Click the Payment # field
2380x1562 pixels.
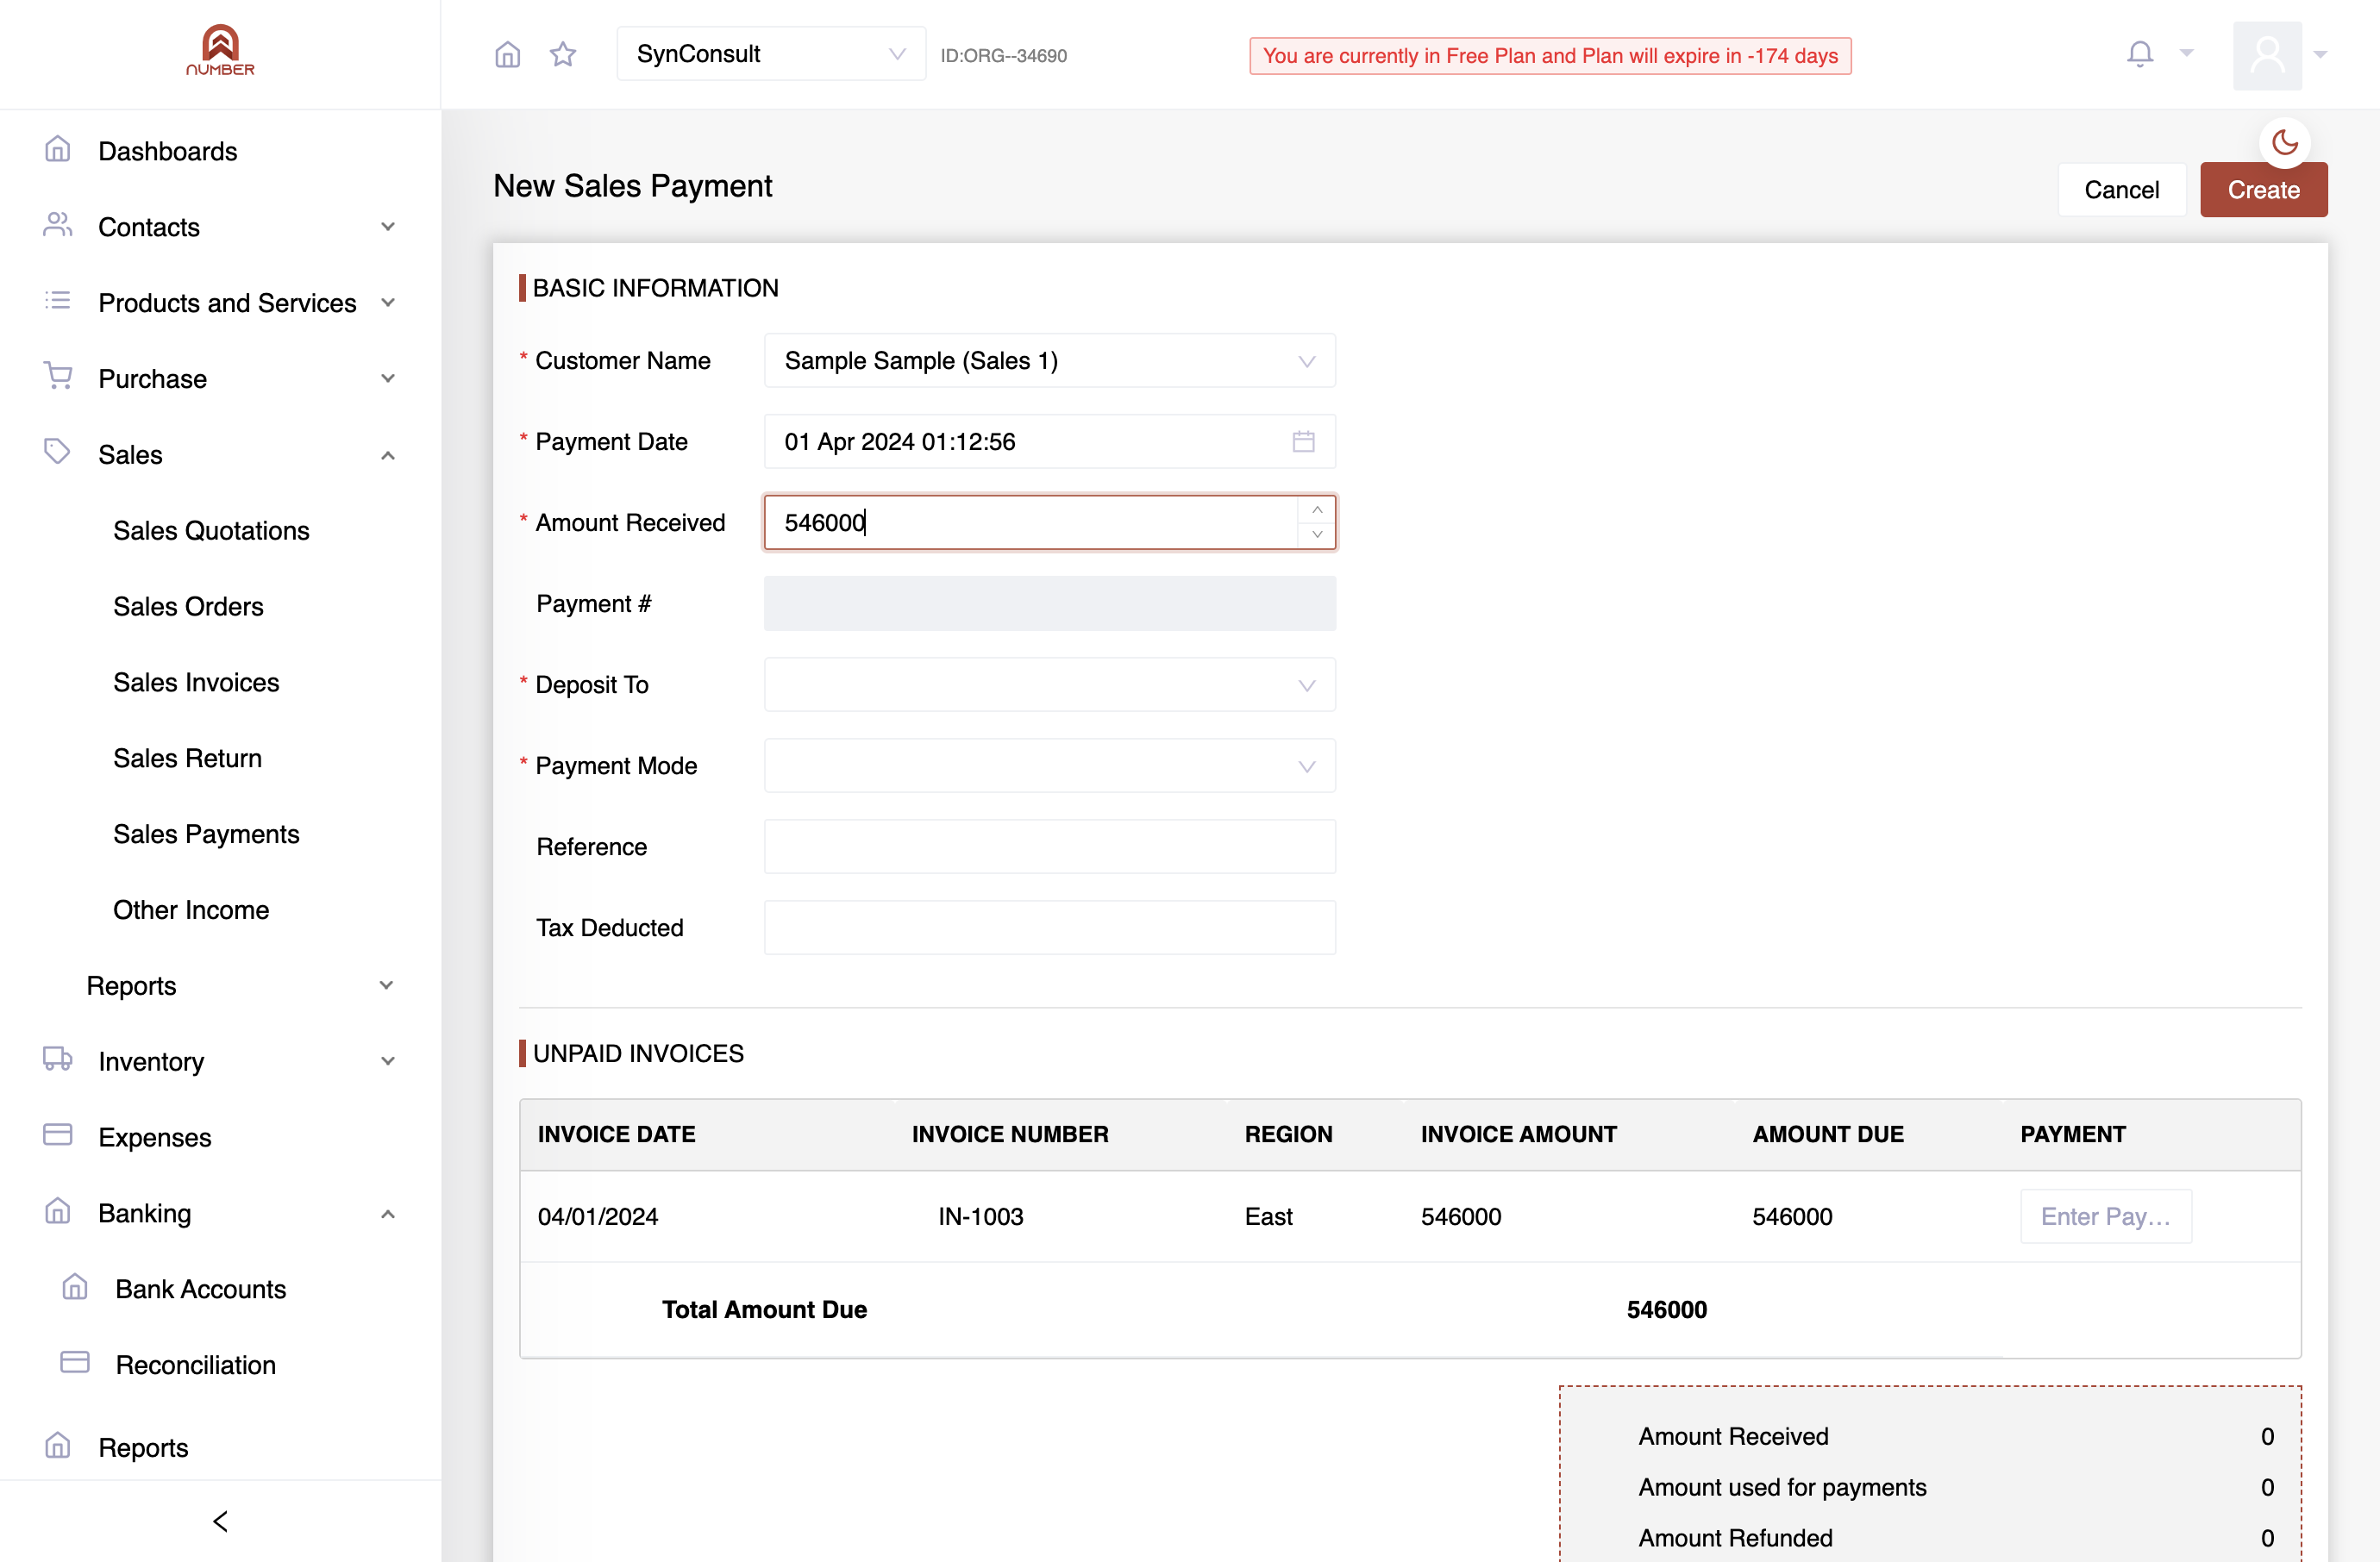point(1049,603)
